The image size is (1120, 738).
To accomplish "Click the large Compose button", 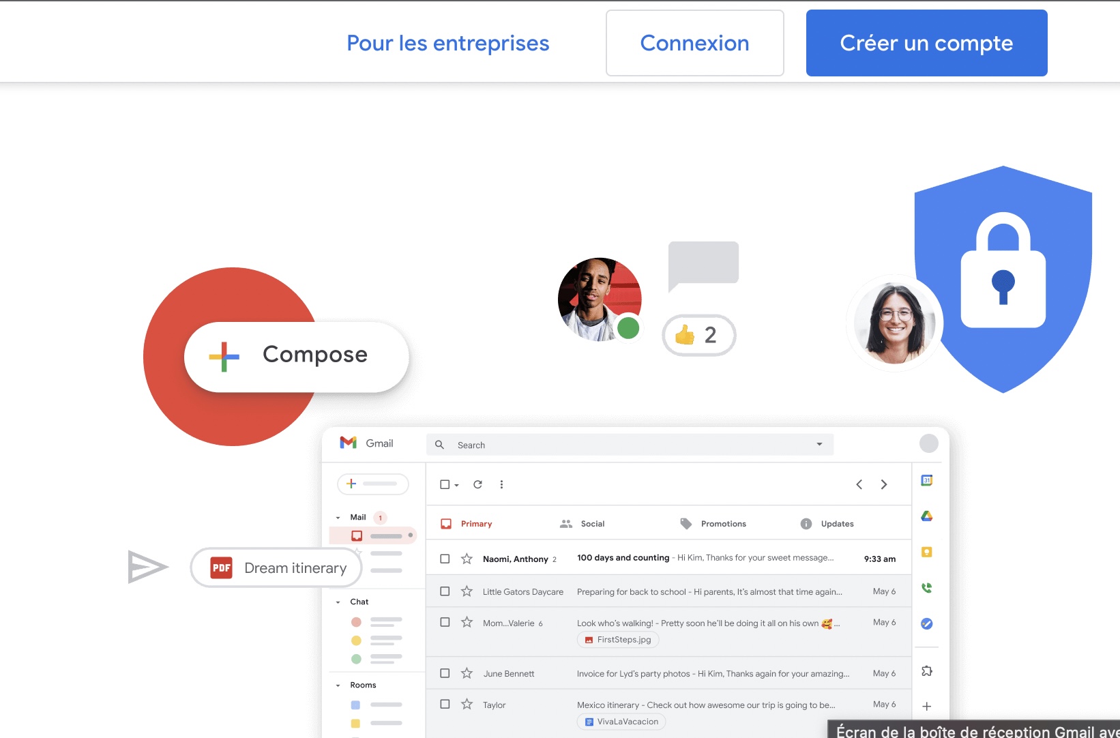I will point(296,357).
